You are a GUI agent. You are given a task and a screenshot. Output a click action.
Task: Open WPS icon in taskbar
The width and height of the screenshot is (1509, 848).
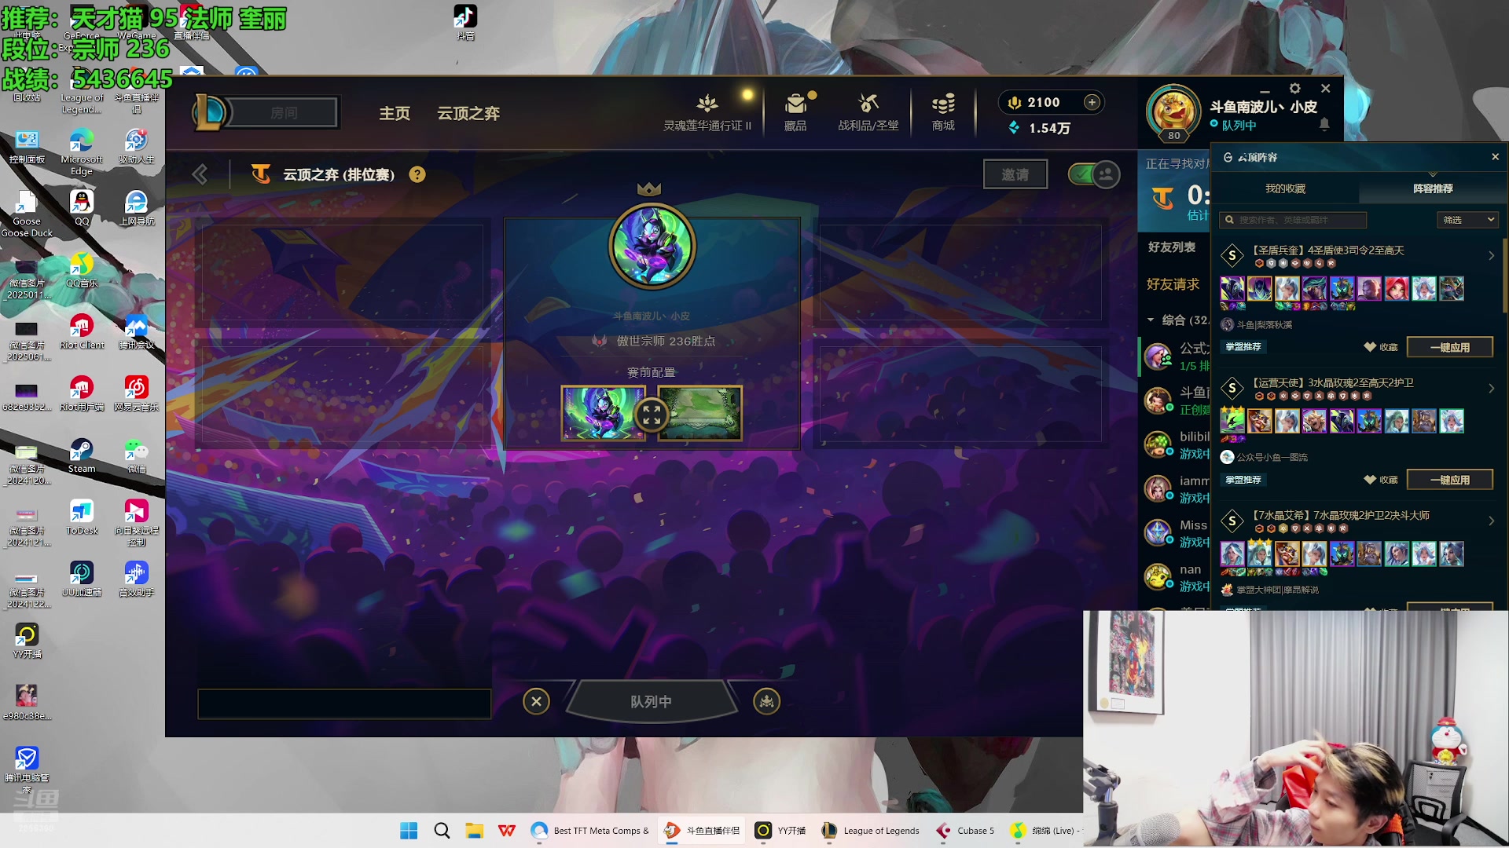coord(507,831)
